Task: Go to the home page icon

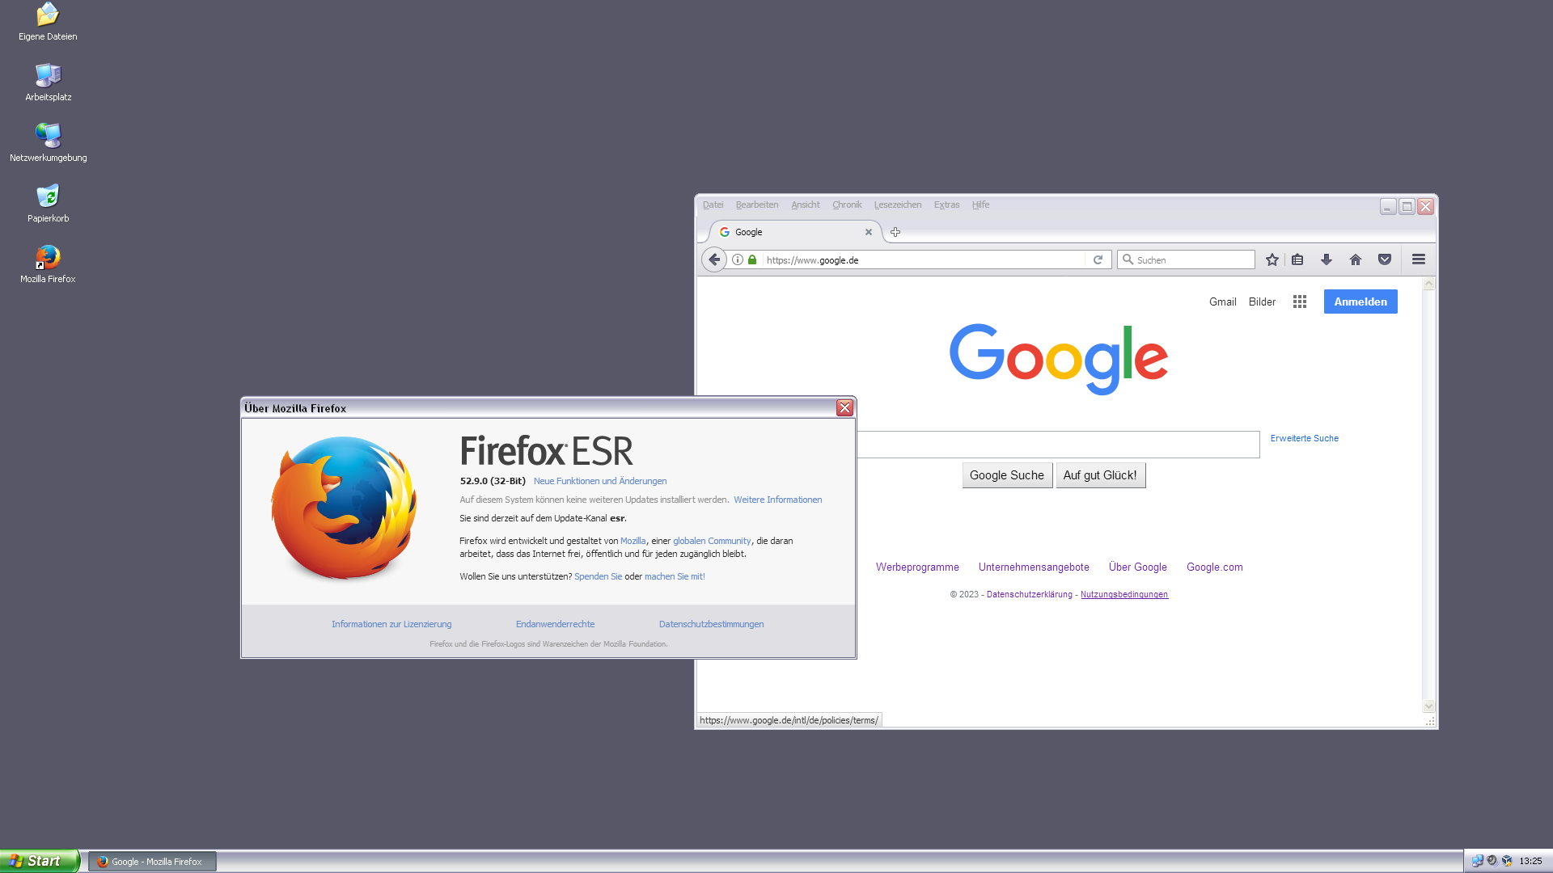Action: (x=1356, y=259)
